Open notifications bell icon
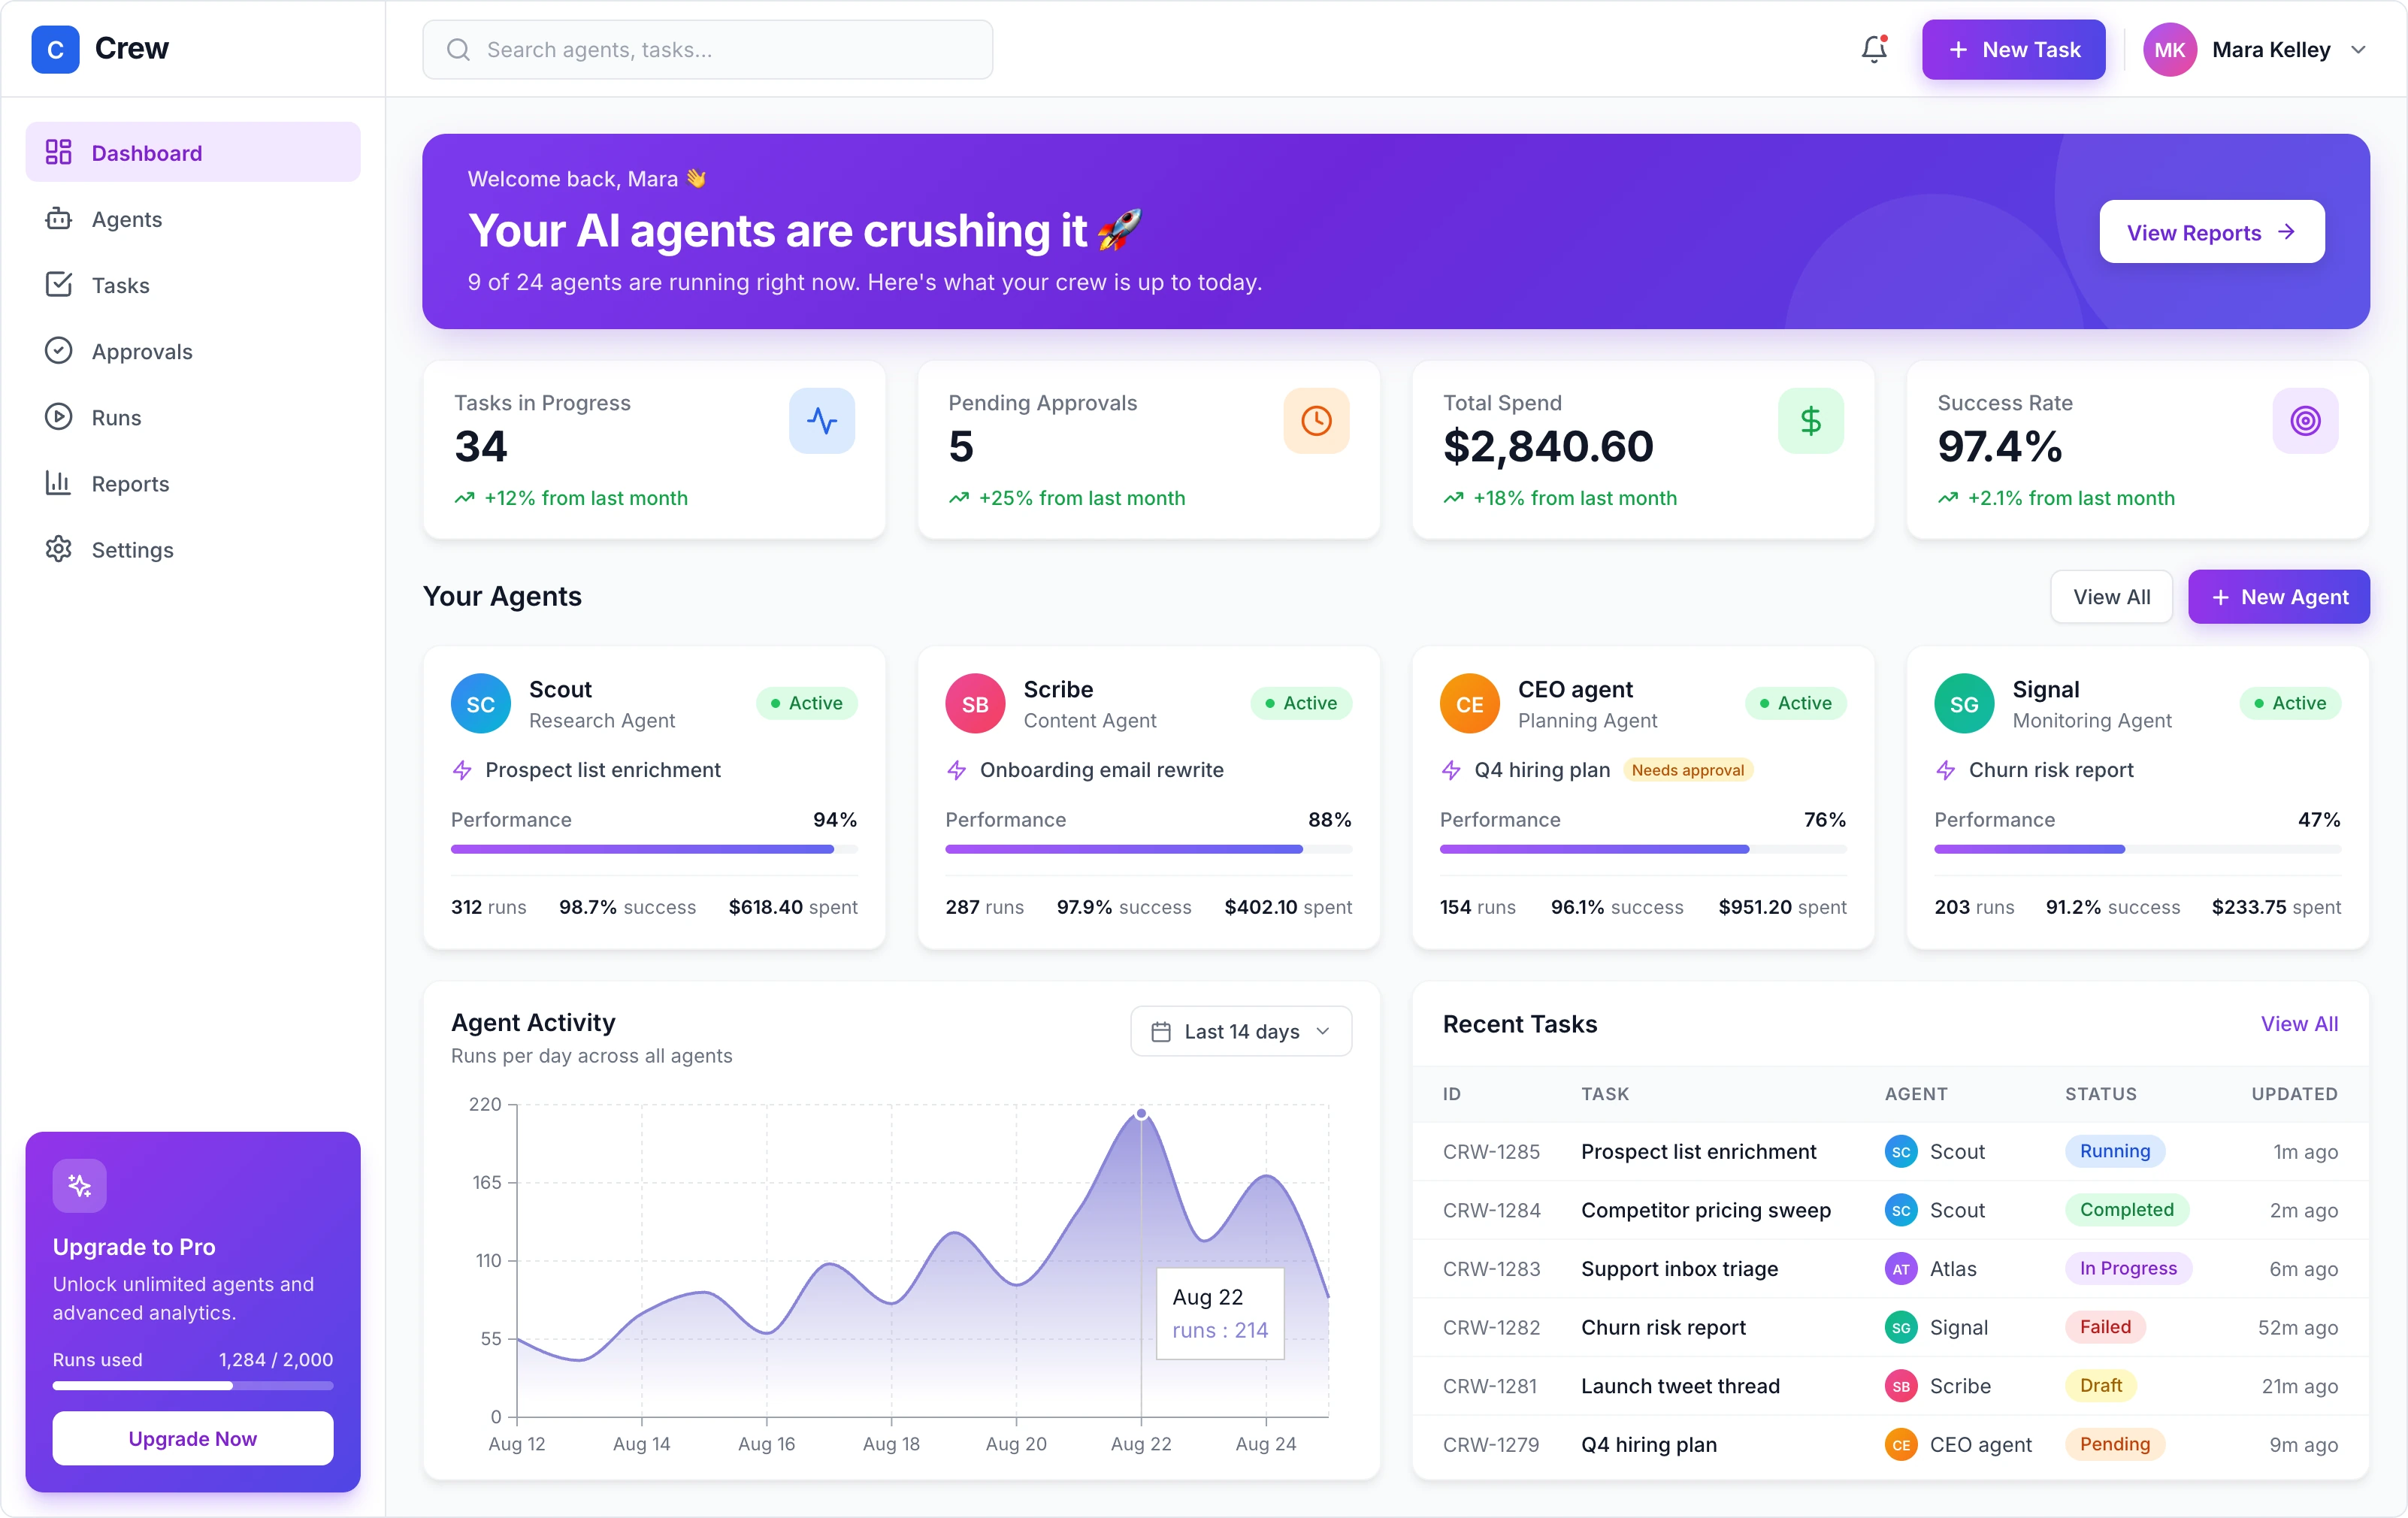Image resolution: width=2408 pixels, height=1518 pixels. pyautogui.click(x=1874, y=49)
